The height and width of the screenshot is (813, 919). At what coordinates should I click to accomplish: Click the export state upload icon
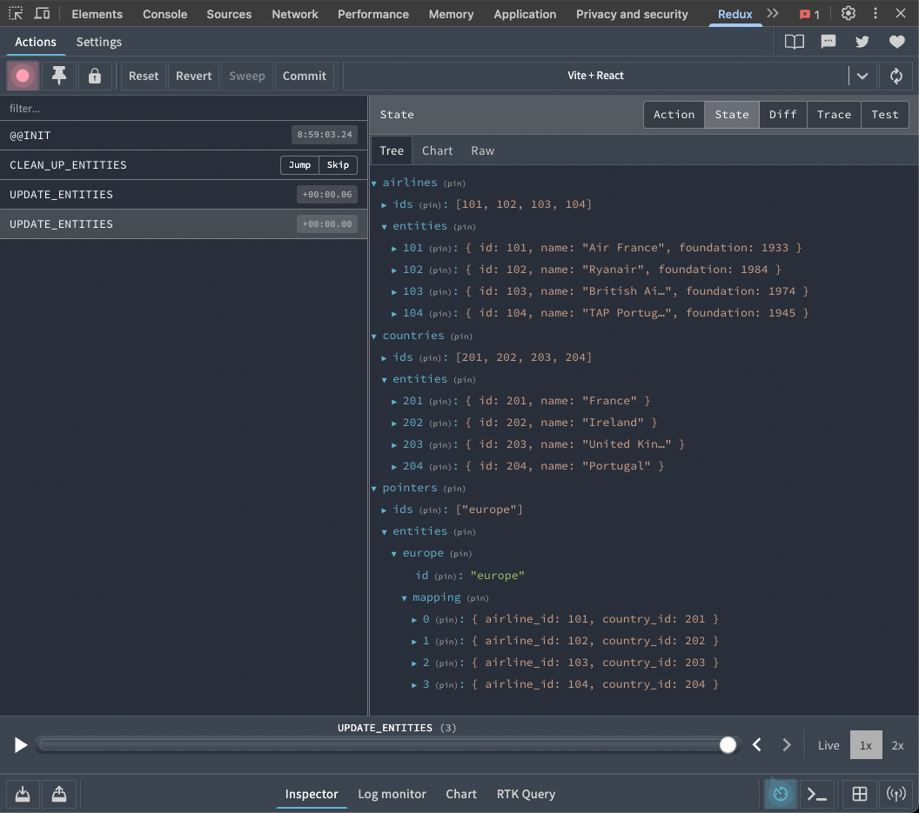pos(59,794)
